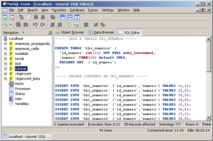This screenshot has height=141, width=213.
Task: Open the File menu
Action: tap(12, 10)
